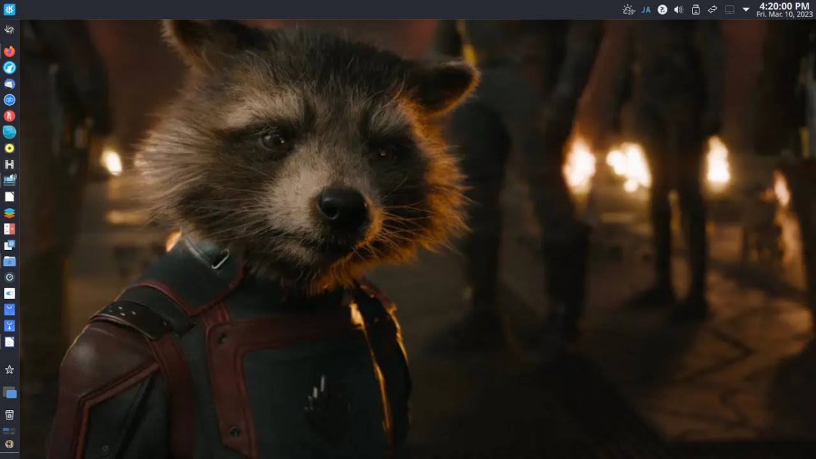Open the round dark gauge icon
The height and width of the screenshot is (459, 816).
(10, 277)
